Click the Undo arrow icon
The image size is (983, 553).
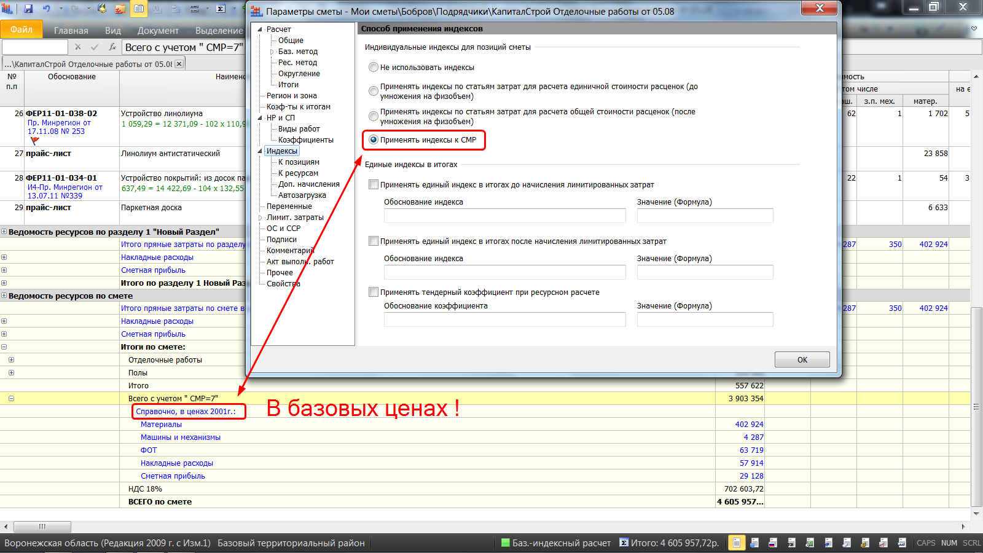pyautogui.click(x=47, y=9)
